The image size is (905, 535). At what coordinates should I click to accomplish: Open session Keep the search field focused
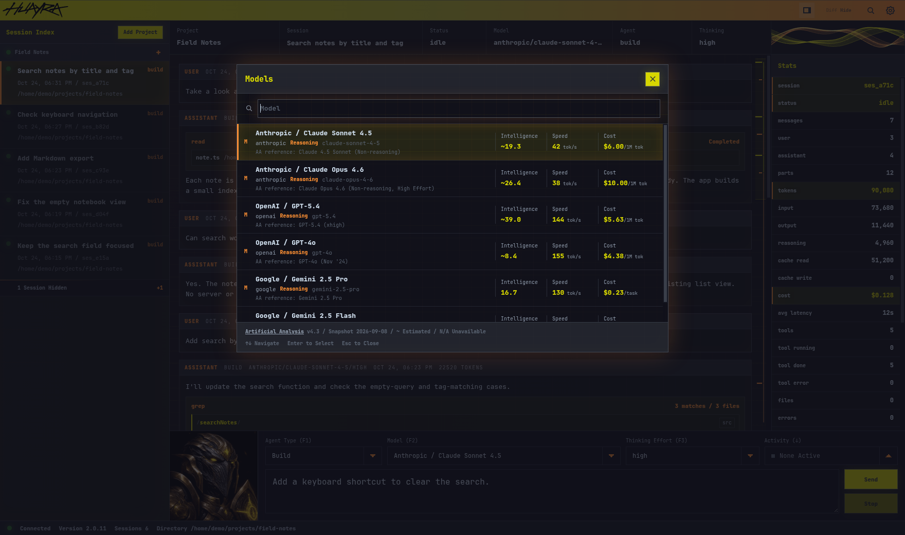(x=85, y=257)
